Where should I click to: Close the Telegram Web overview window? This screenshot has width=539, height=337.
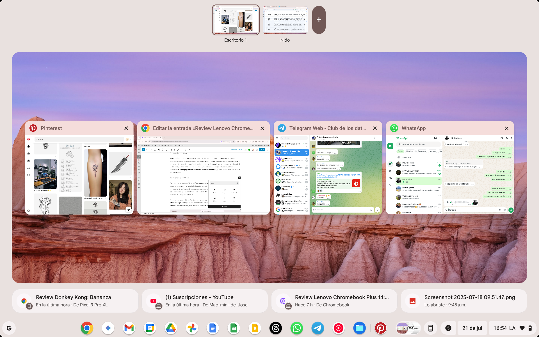pyautogui.click(x=375, y=128)
